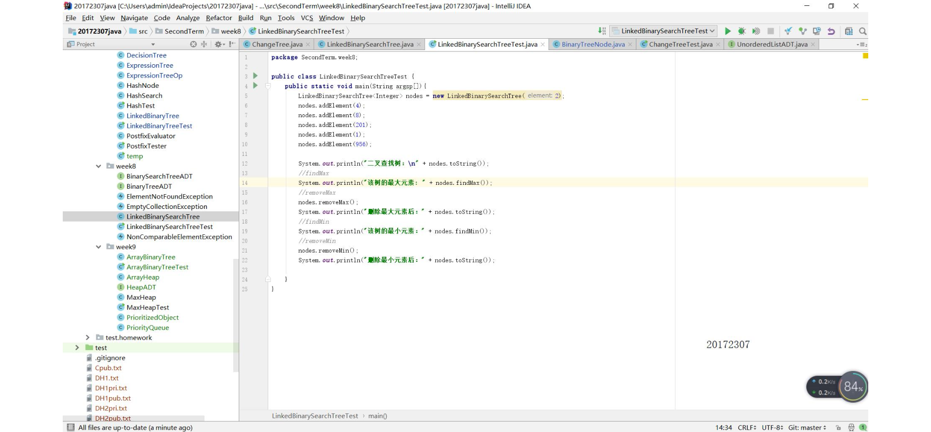The height and width of the screenshot is (432, 931).
Task: Change UTF-8 file encoding in status bar
Action: click(772, 428)
